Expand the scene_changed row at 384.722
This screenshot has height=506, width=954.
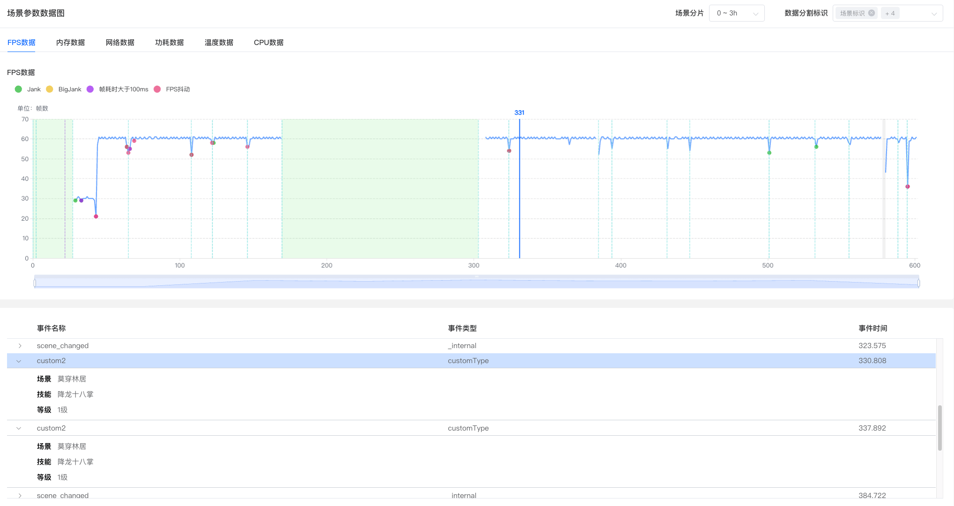[20, 495]
